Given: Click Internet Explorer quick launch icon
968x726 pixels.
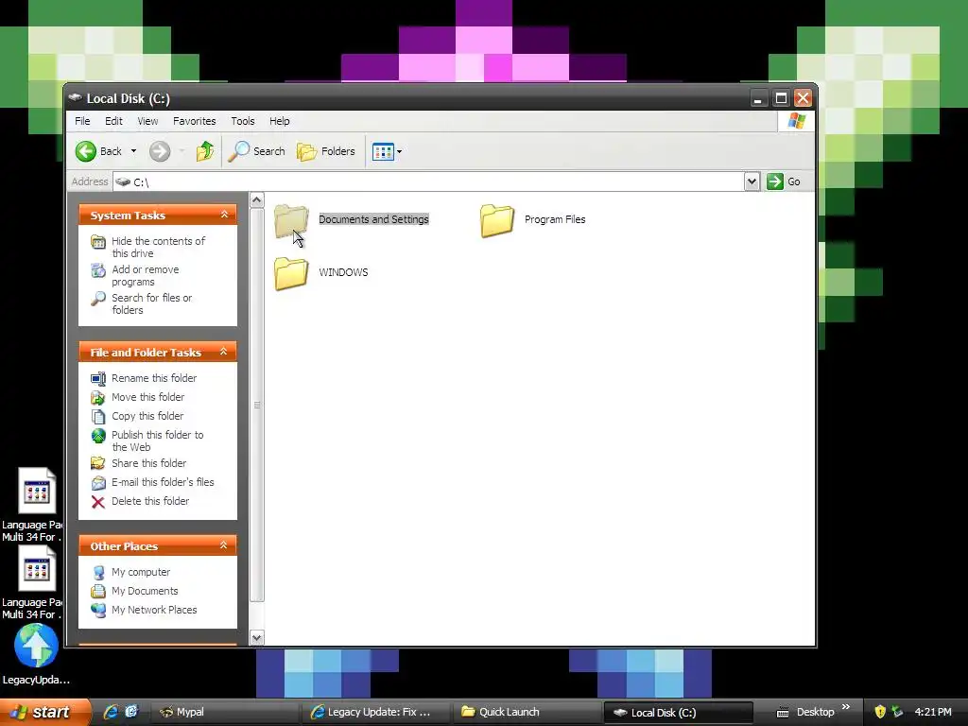Looking at the screenshot, I should [x=111, y=712].
